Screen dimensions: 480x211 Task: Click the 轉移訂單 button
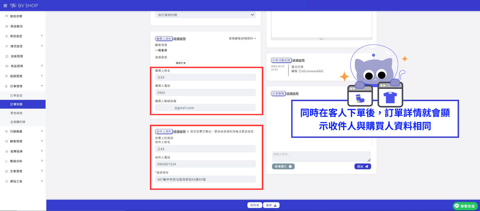pyautogui.click(x=182, y=63)
